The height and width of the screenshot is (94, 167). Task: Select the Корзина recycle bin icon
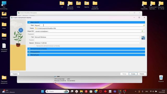coord(161,79)
